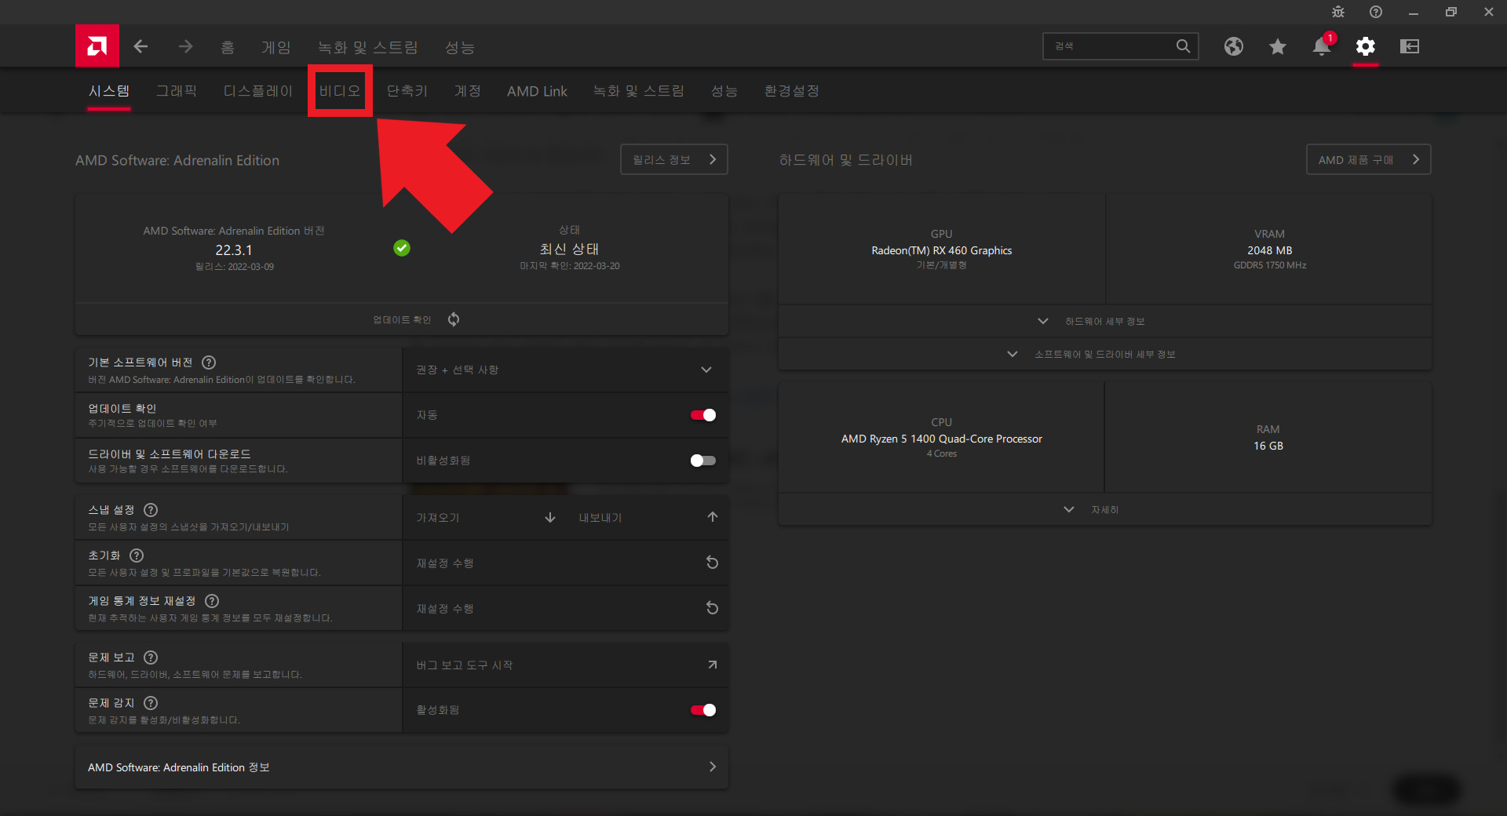1507x816 pixels.
Task: Click 업데이트 확인 text button
Action: coord(402,319)
